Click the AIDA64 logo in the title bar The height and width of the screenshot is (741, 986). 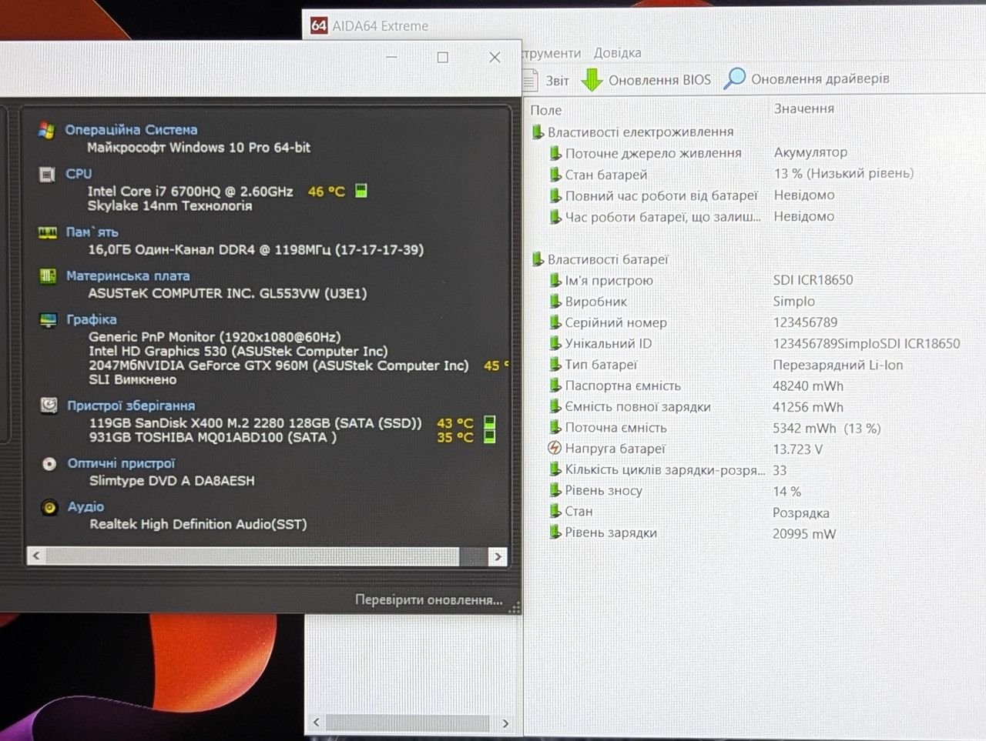[319, 25]
